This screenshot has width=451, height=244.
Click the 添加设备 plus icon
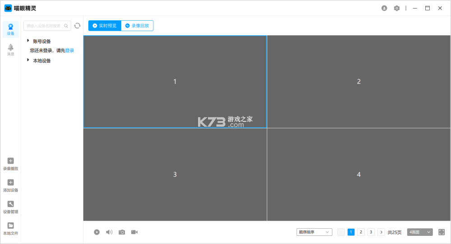click(11, 182)
